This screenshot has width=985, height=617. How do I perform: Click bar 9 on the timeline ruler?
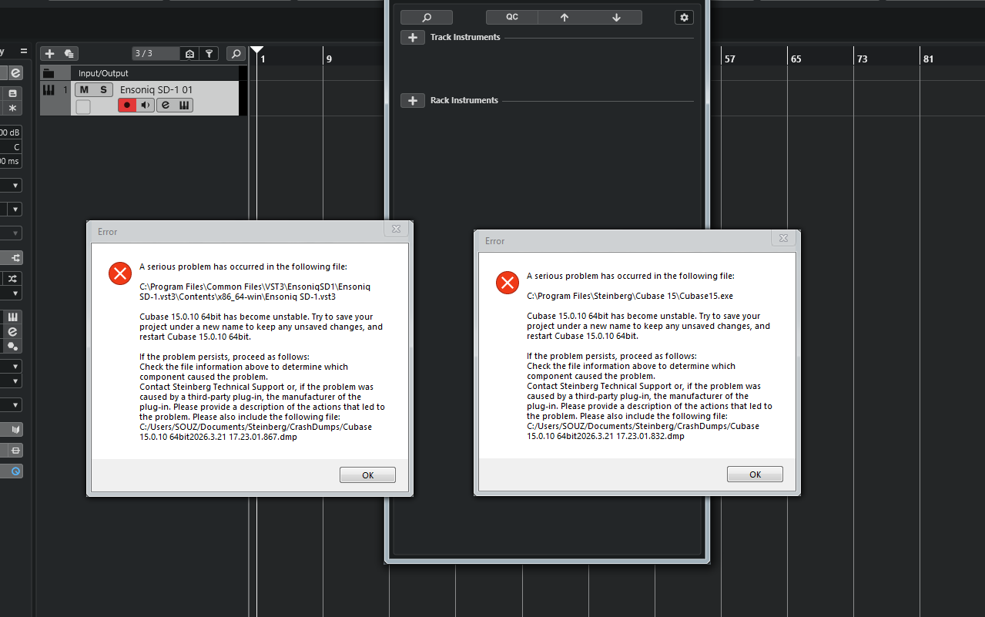[x=329, y=59]
